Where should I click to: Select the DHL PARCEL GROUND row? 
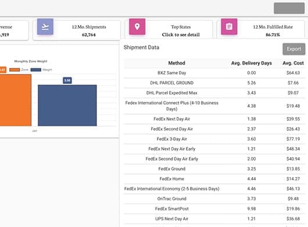click(214, 83)
